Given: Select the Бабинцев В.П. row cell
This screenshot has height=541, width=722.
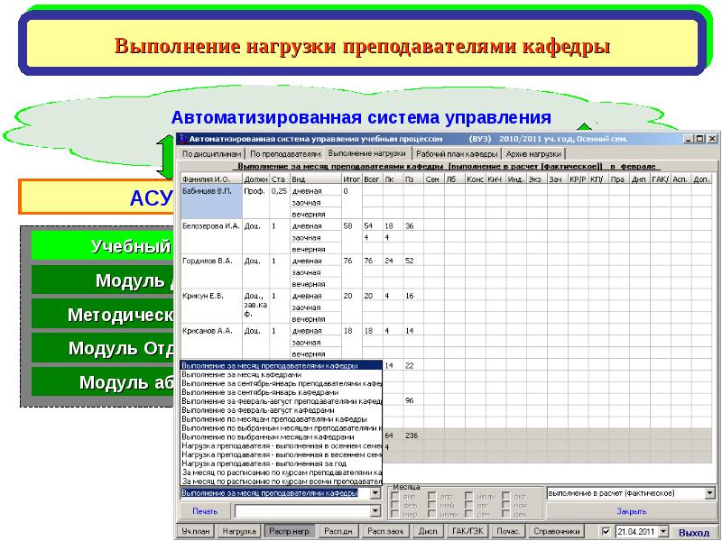Looking at the screenshot, I should (211, 192).
